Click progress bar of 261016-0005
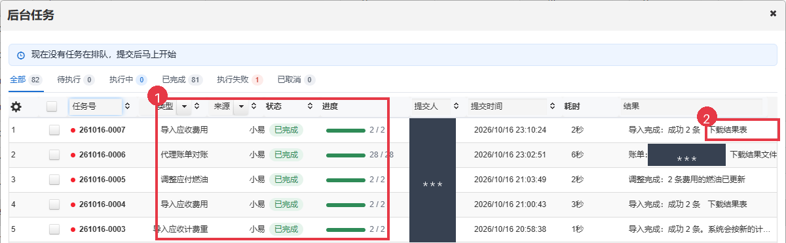The image size is (786, 243). [346, 180]
